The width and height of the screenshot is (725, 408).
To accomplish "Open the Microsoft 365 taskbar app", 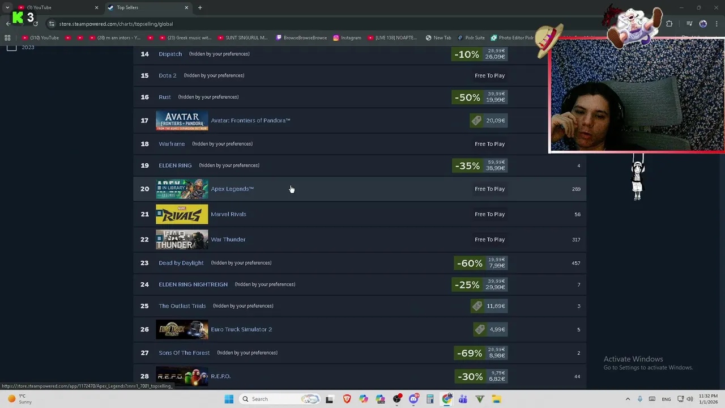I will [x=380, y=399].
